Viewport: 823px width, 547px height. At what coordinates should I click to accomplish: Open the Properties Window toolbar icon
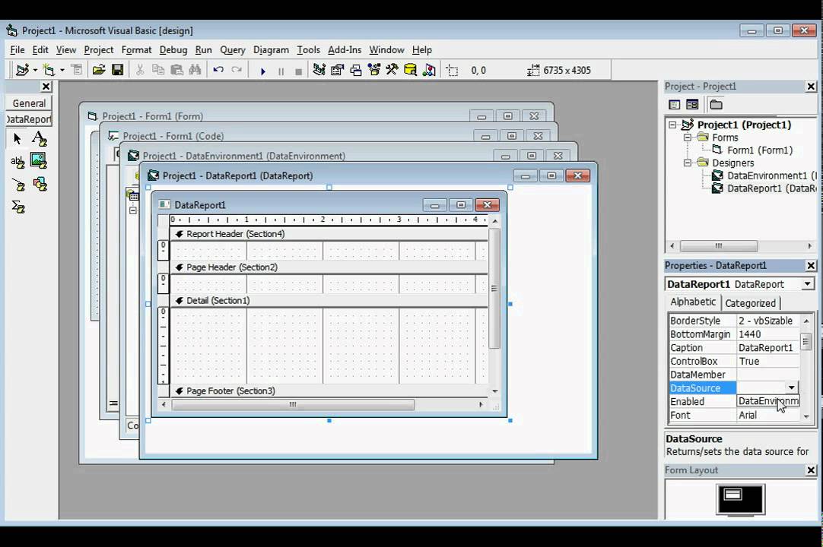(x=338, y=70)
